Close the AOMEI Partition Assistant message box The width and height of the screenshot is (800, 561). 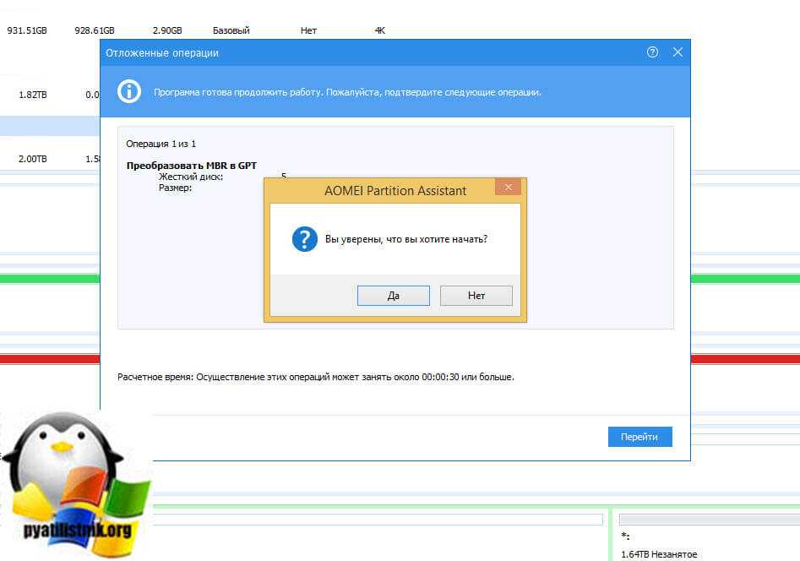[x=508, y=188]
